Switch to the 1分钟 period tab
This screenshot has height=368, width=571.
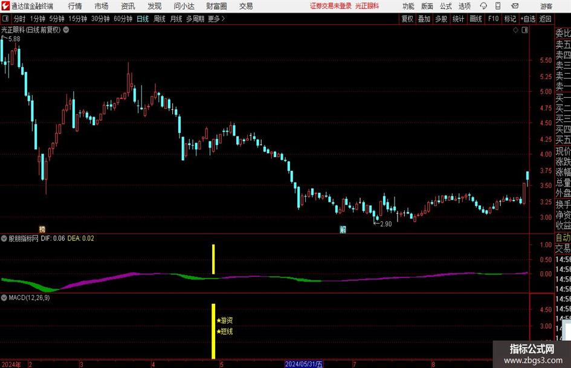37,19
